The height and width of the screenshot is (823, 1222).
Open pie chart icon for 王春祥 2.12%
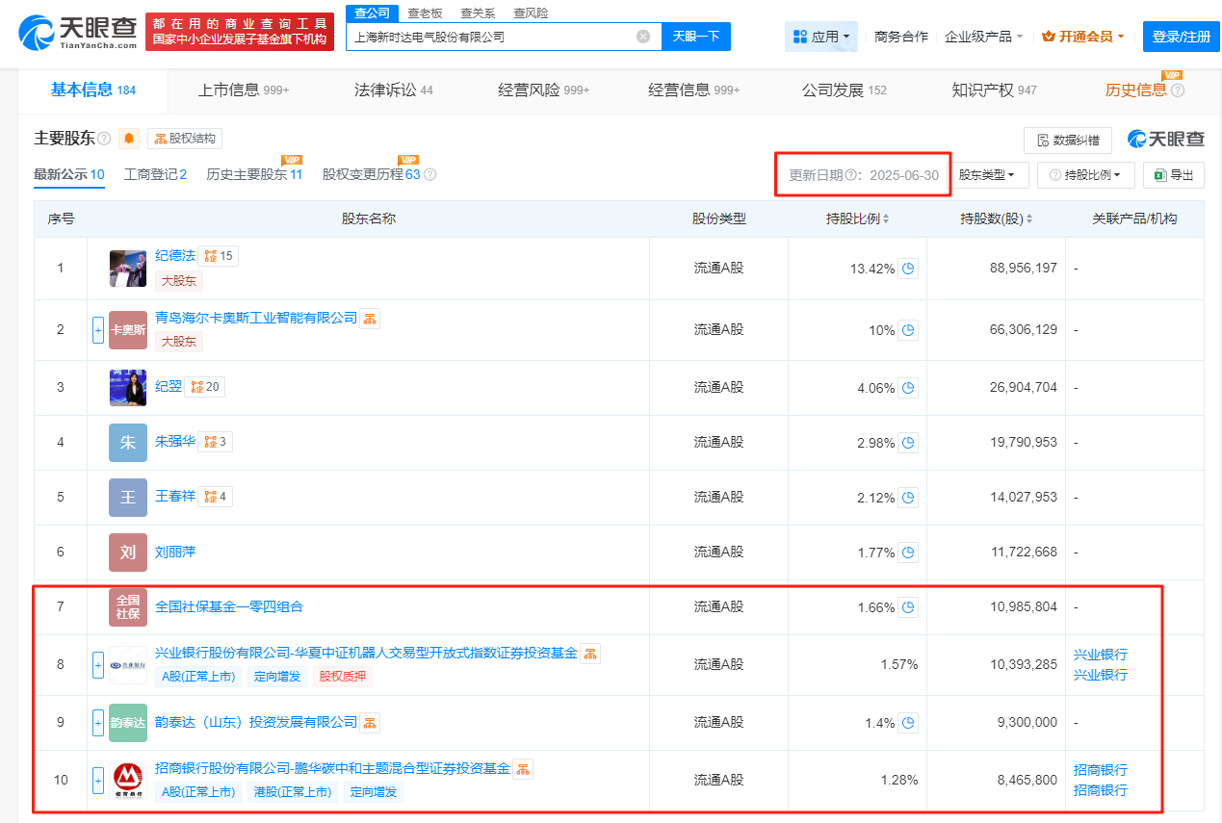[908, 498]
